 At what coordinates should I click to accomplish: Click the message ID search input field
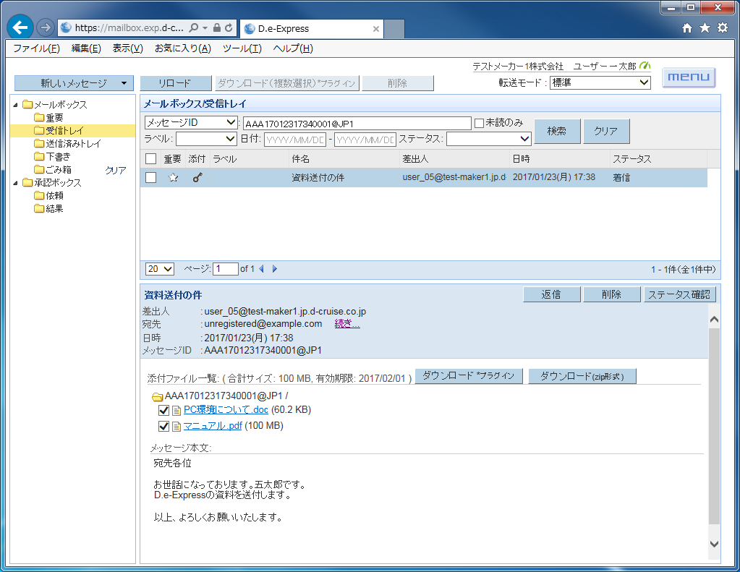(x=357, y=123)
